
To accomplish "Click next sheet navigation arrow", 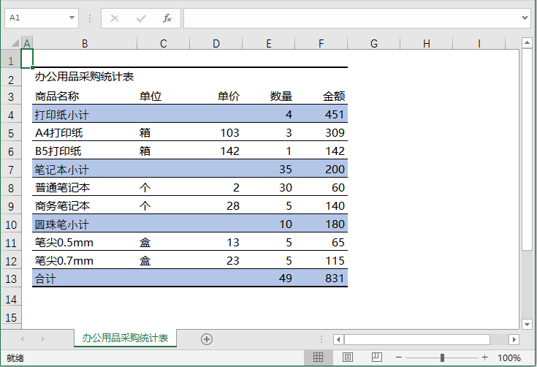I will [x=43, y=339].
